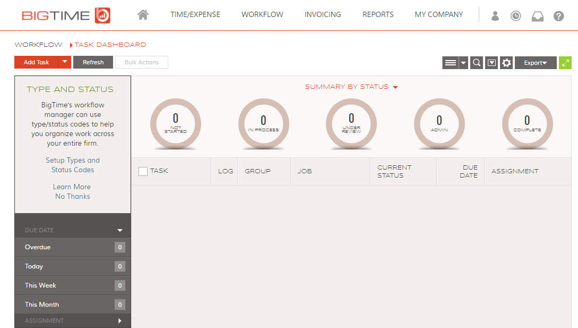Screen dimensions: 578x328
Task: Open Setup Types and Status Codes link
Action: coord(73,165)
